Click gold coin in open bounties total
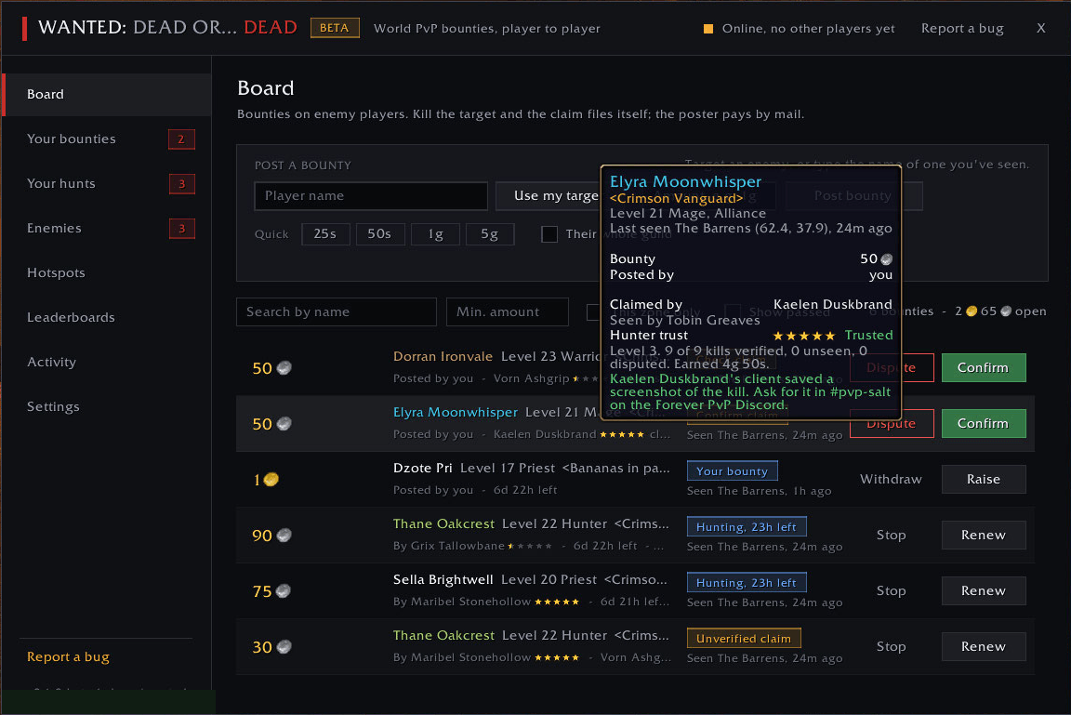 coord(972,311)
